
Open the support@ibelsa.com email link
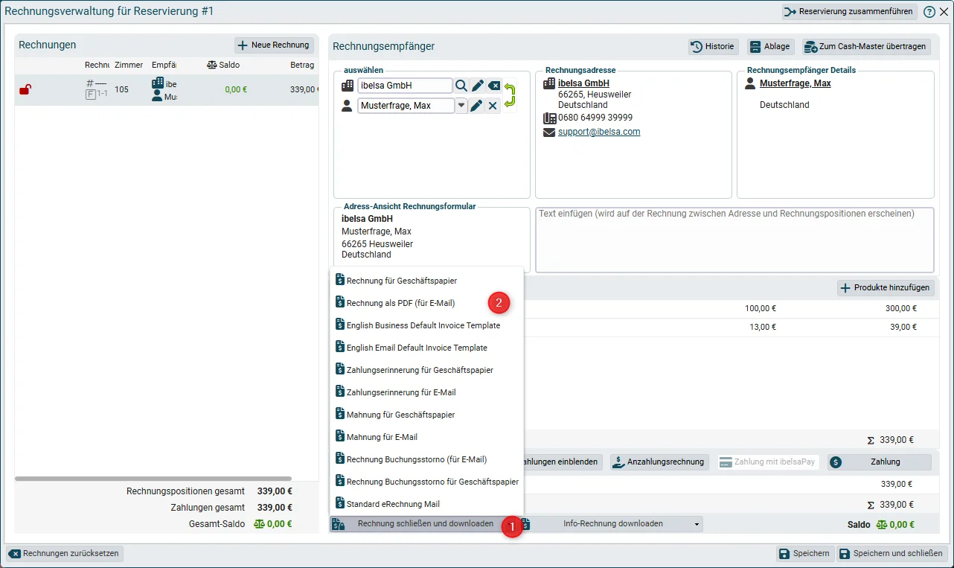pyautogui.click(x=599, y=132)
